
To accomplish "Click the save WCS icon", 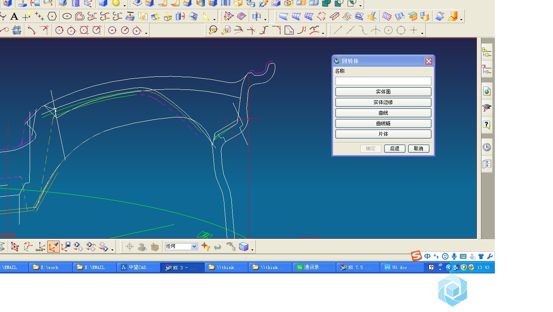I will (x=66, y=247).
